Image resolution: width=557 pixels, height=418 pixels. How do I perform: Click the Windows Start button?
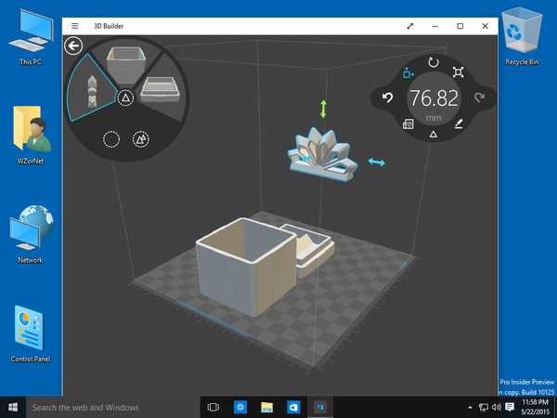(13, 408)
